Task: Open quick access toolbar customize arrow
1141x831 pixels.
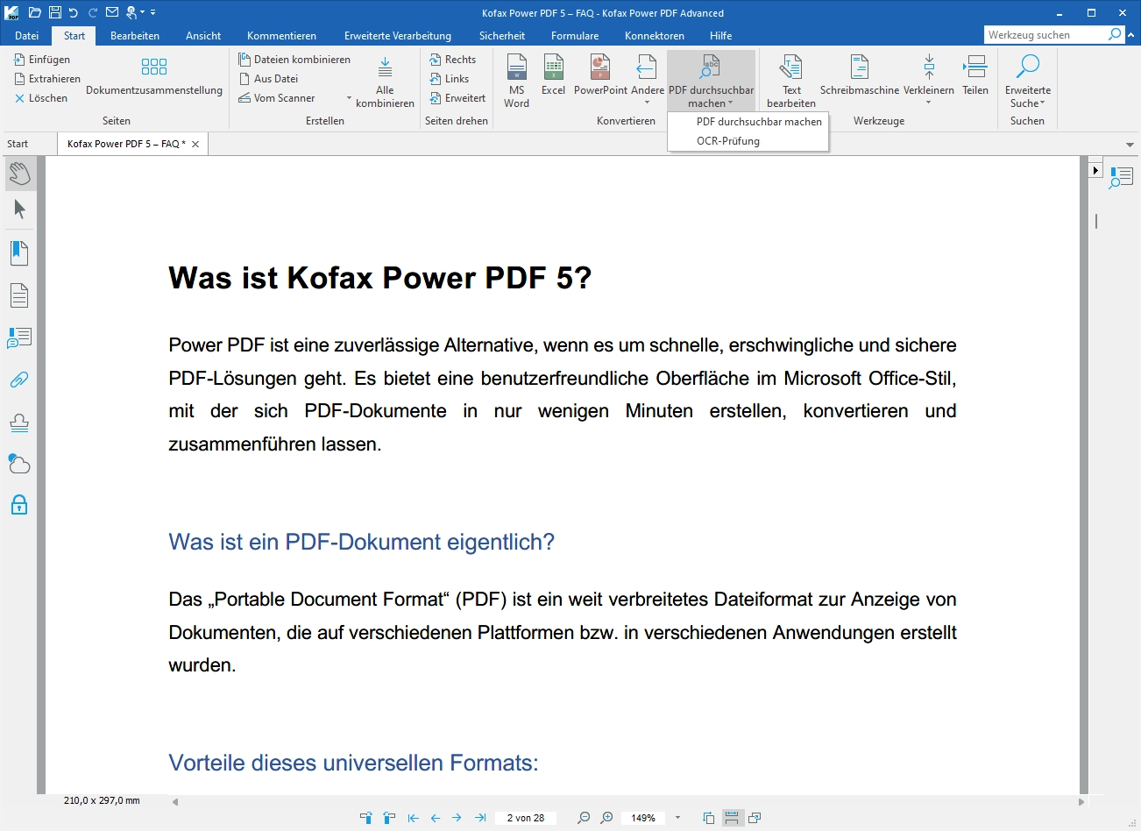Action: [152, 13]
